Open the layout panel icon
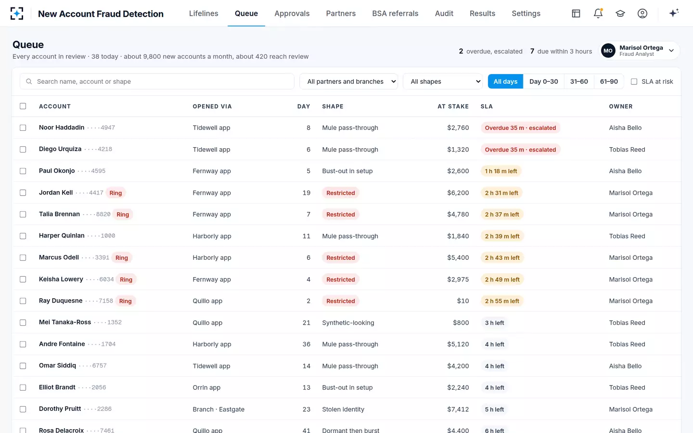This screenshot has width=693, height=433. pyautogui.click(x=576, y=13)
